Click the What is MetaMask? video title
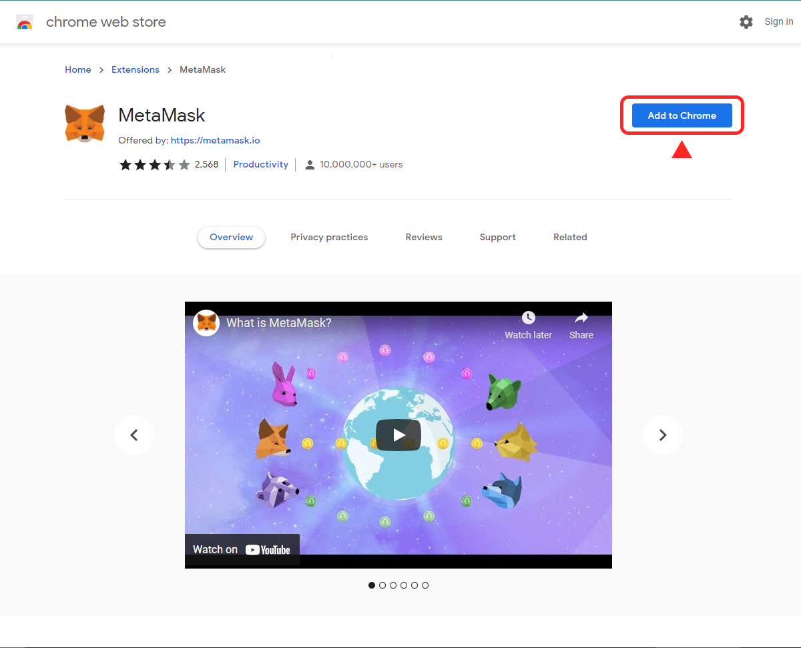Viewport: 801px width, 648px height. 279,323
